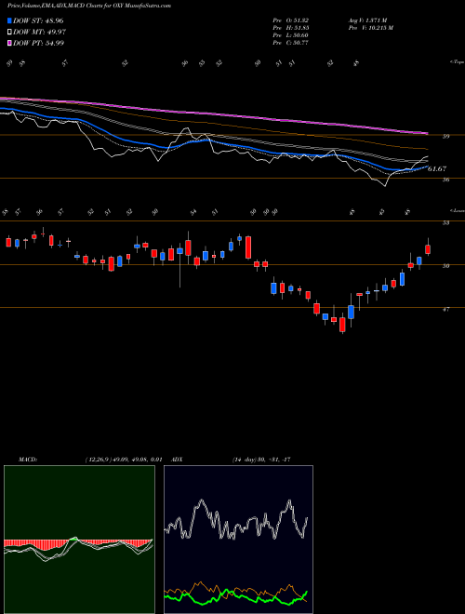Click the '<Tops' marker label

point(456,62)
